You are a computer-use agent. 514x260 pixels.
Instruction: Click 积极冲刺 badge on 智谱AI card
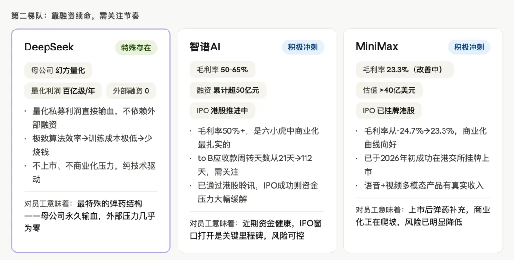tap(303, 47)
